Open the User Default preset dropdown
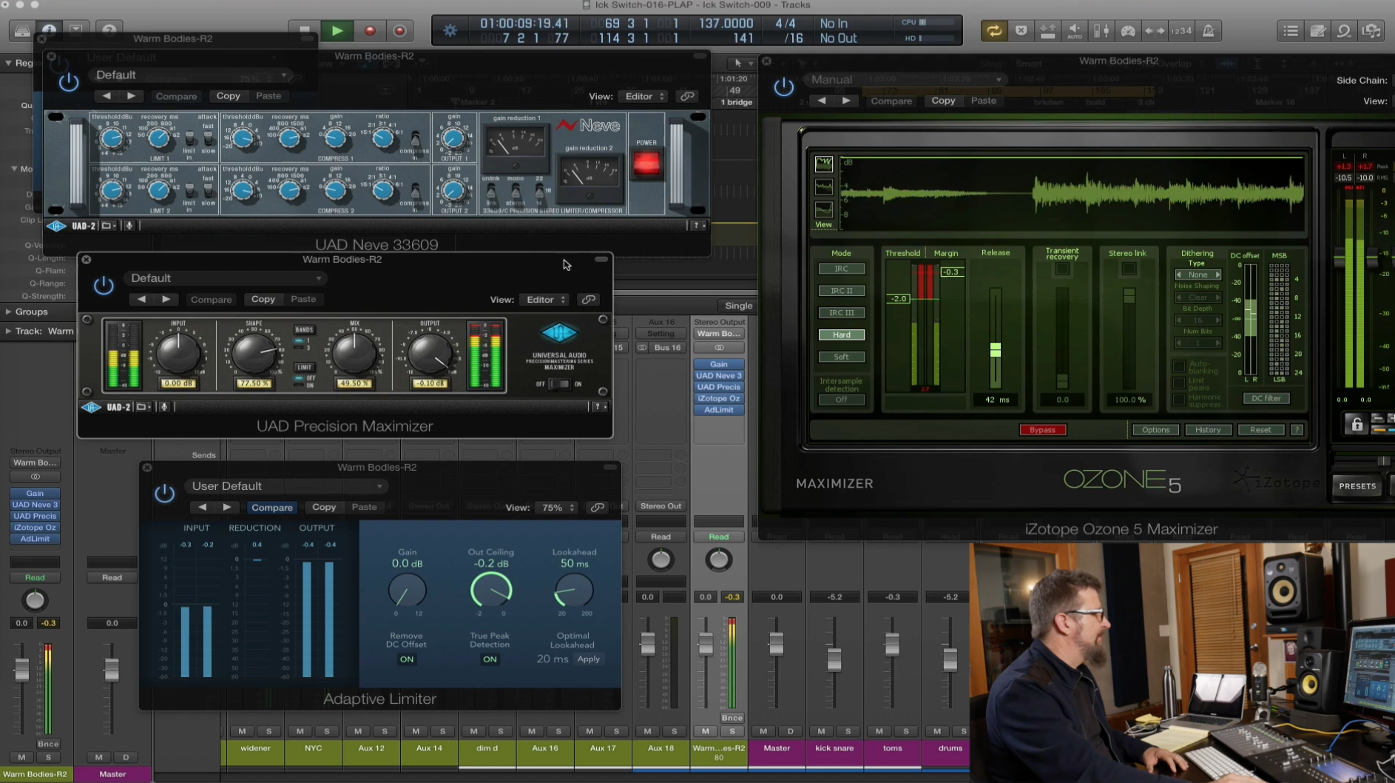 point(287,485)
